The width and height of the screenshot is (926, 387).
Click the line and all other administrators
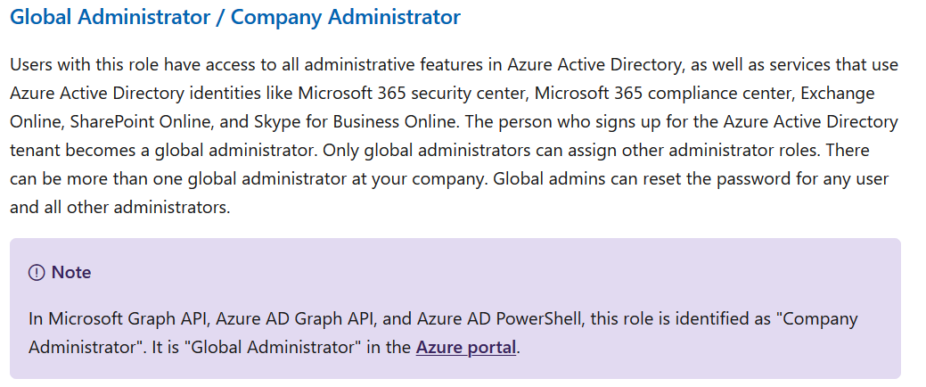pos(120,208)
